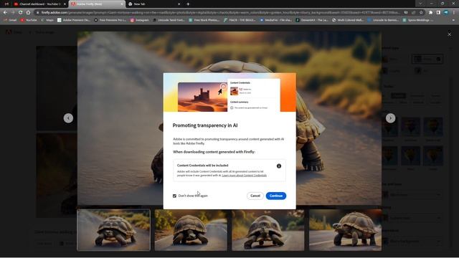
Task: Close the image preview with the X icon
Action: 450,34
